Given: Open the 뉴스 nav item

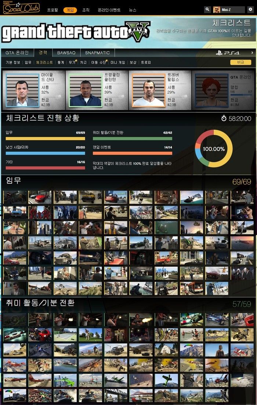Looking at the screenshot, I should (x=133, y=10).
